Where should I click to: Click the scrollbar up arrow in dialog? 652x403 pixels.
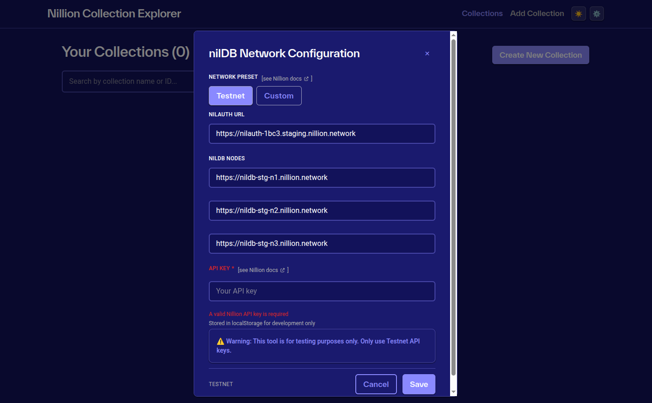[453, 35]
